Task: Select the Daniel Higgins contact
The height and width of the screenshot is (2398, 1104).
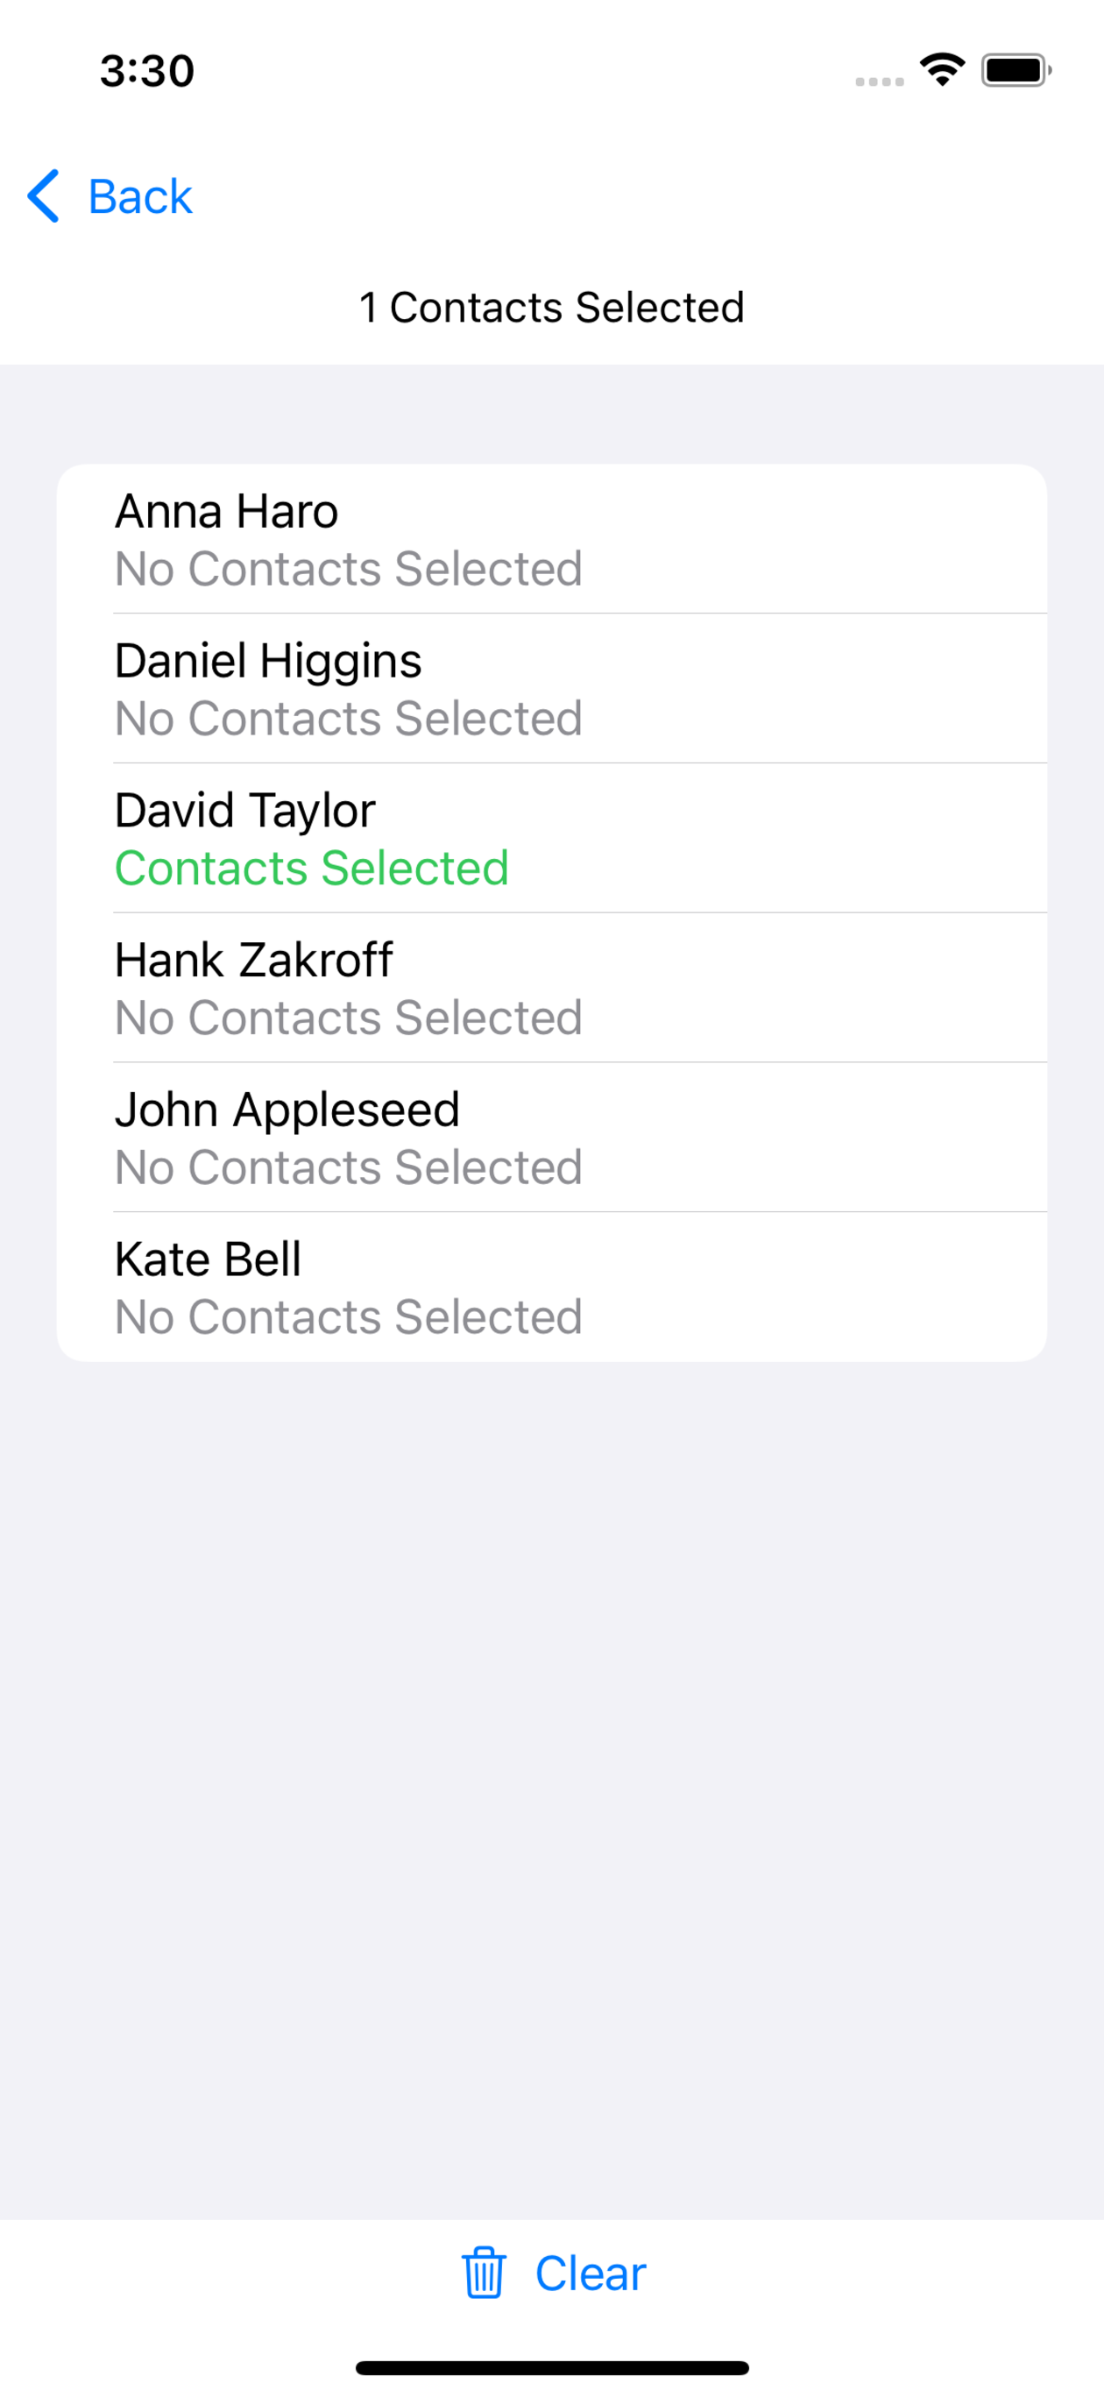Action: click(x=552, y=689)
